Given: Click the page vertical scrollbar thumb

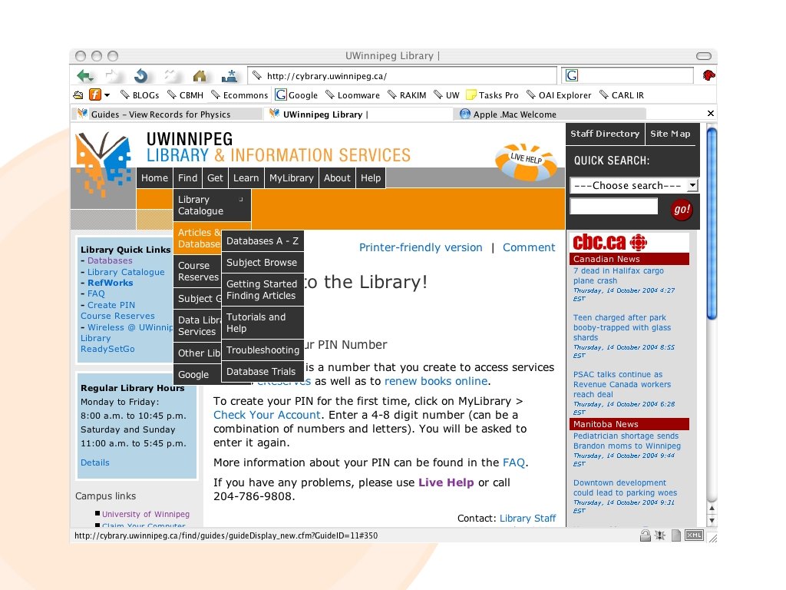Looking at the screenshot, I should click(x=712, y=224).
